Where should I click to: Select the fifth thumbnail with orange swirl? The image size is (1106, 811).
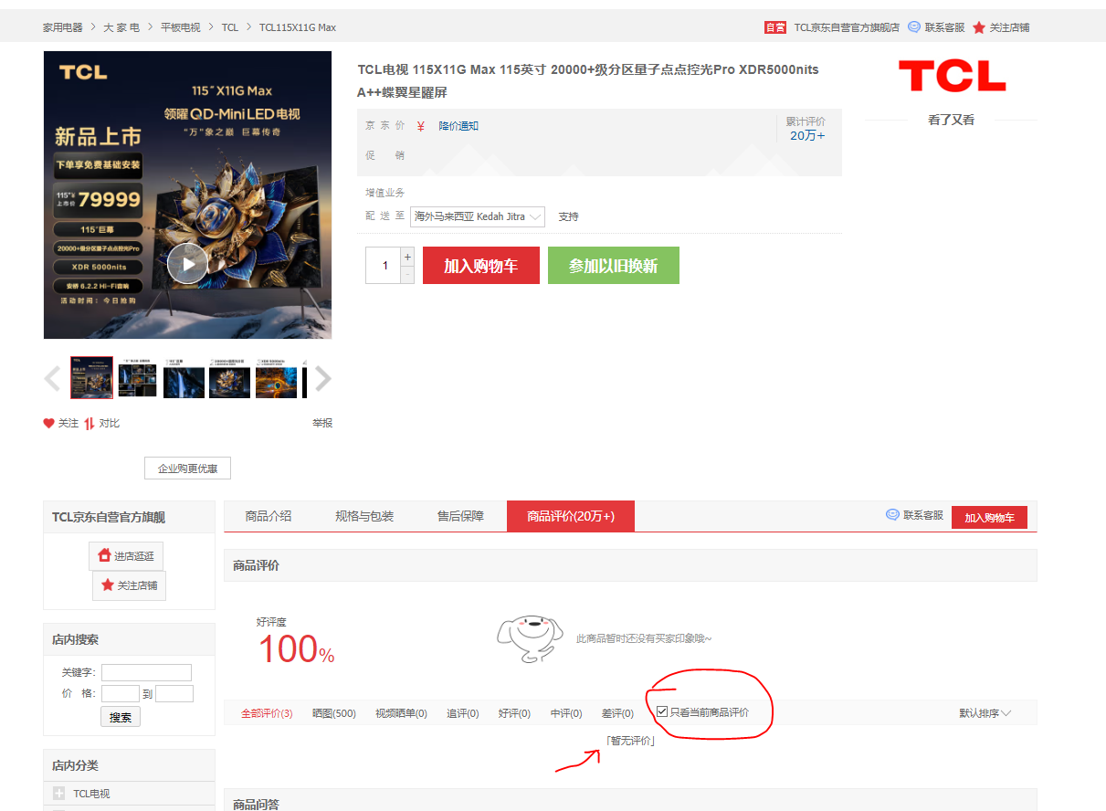(x=276, y=378)
